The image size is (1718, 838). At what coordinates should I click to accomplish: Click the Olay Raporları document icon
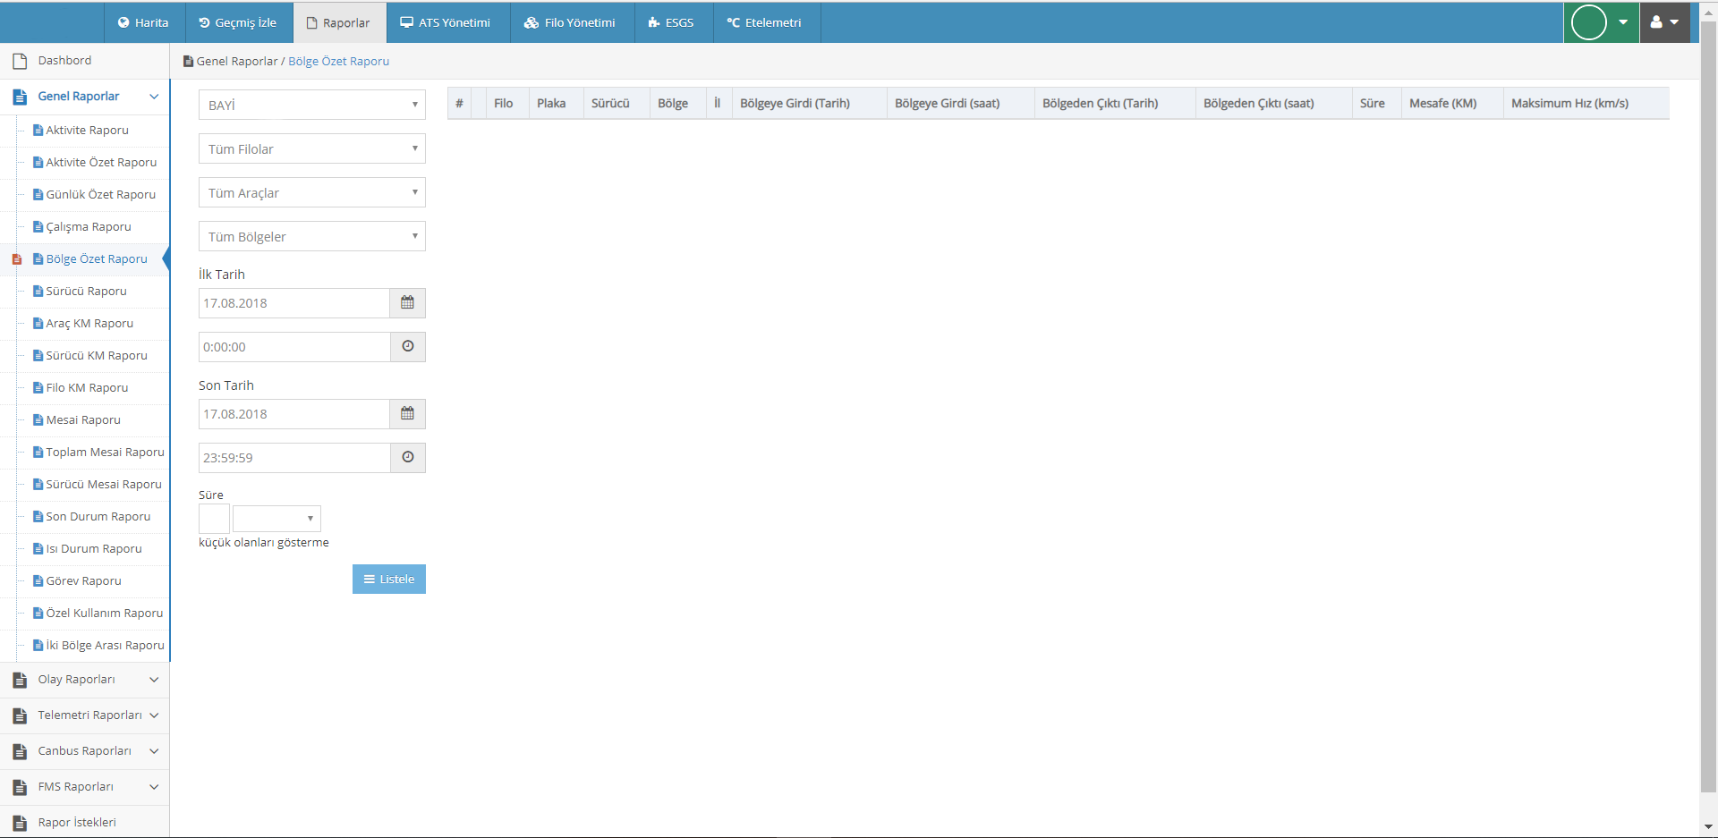click(x=20, y=680)
